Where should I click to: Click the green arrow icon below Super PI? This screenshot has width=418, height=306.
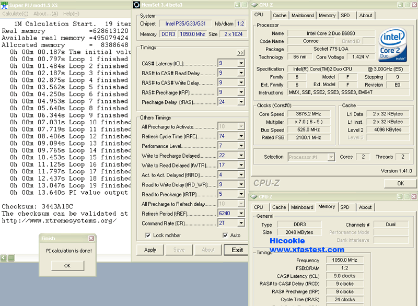4,257
